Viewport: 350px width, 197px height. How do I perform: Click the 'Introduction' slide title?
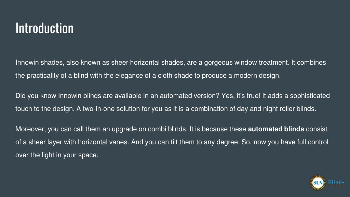click(44, 28)
